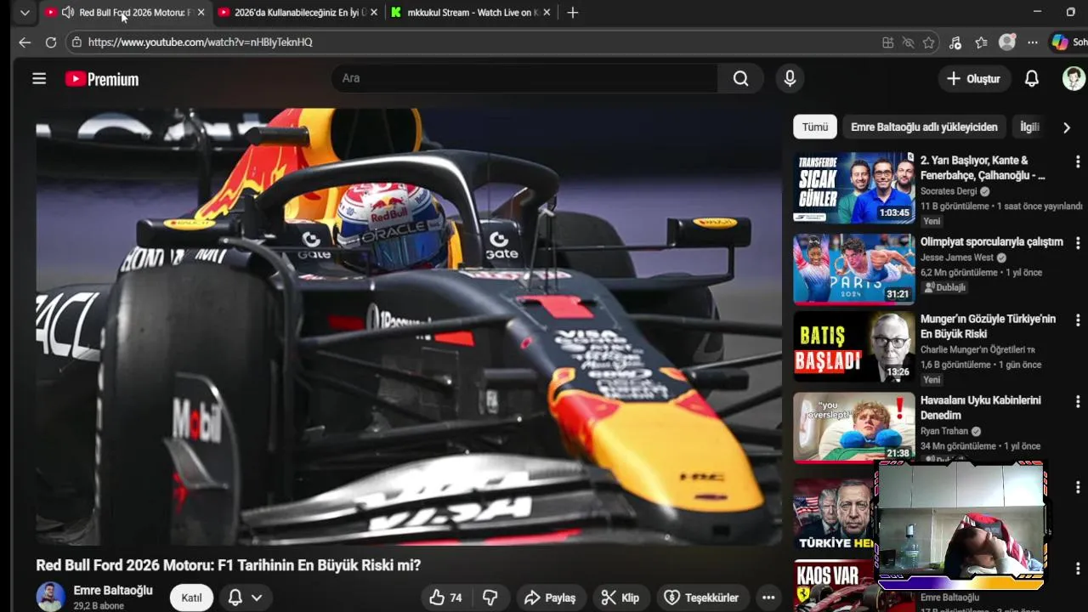The image size is (1088, 612).
Task: Like the video thumbs-up button
Action: pos(446,598)
